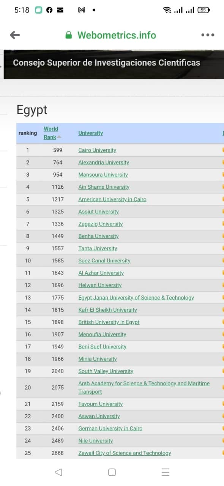This screenshot has height=486, width=224.
Task: Click world rank value 599
Action: 58,150
